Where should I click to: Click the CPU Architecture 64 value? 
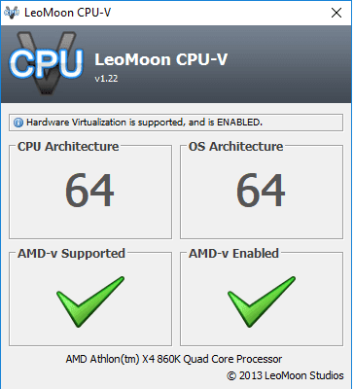tap(89, 191)
